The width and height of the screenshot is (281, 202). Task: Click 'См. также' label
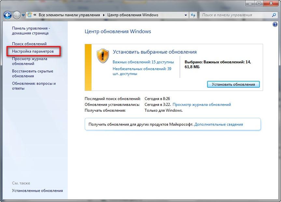pos(21,183)
